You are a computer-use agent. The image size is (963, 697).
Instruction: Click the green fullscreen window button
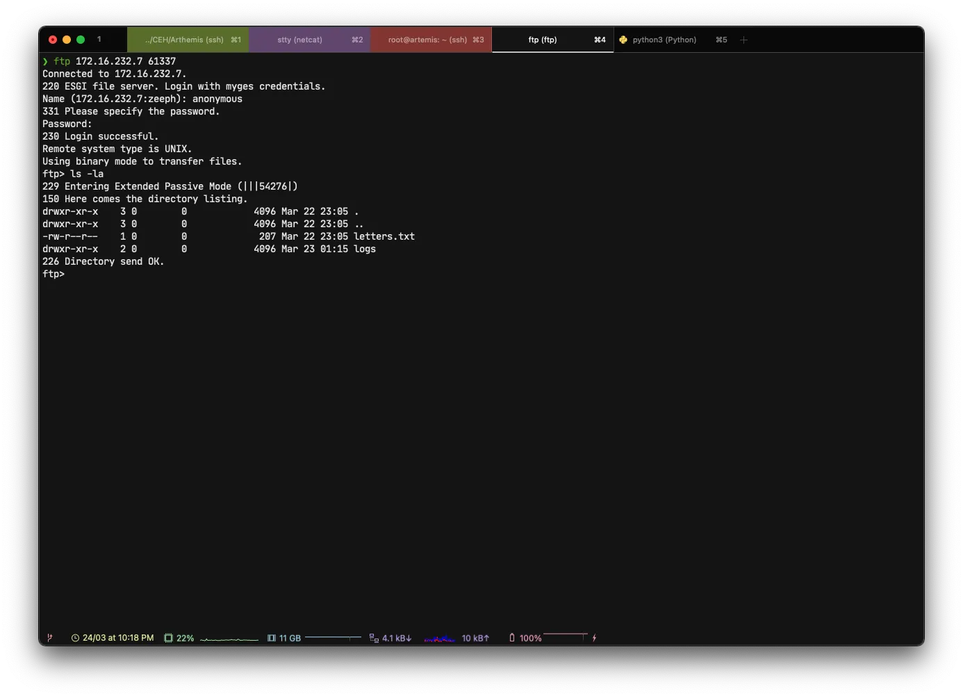pyautogui.click(x=81, y=40)
